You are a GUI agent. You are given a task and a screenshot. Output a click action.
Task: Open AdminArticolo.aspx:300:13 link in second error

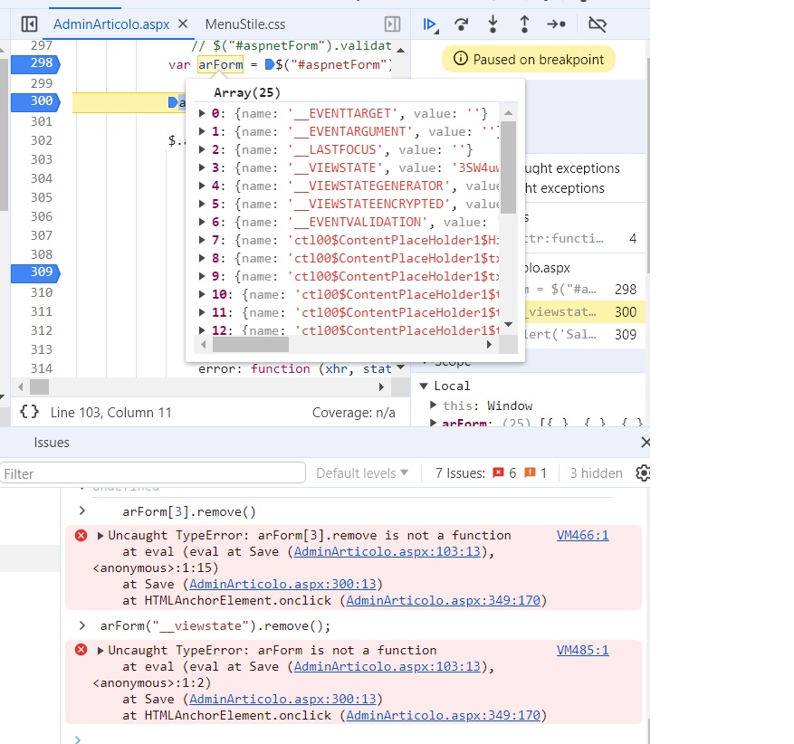[x=282, y=699]
